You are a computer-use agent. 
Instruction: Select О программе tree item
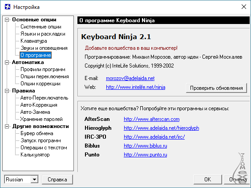coord(36,55)
